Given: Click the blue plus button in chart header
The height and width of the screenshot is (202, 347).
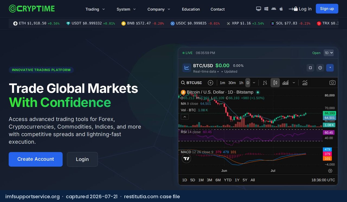Looking at the screenshot, I should 330,68.
